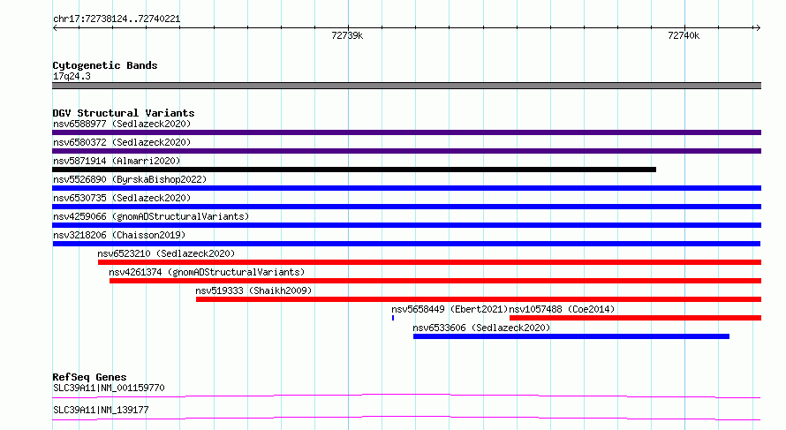
Task: Select the blue nsv3218206 variant bar
Action: (x=406, y=244)
